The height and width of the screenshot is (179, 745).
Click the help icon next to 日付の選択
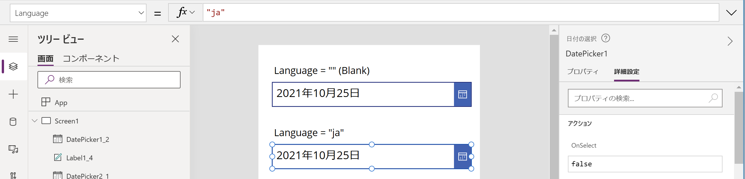(606, 38)
